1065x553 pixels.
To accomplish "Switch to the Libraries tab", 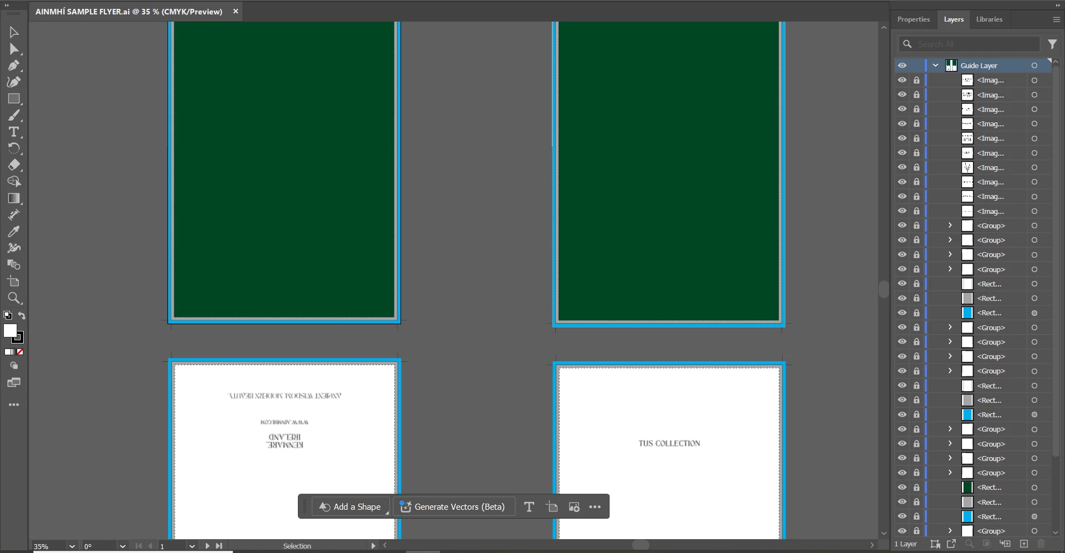I will 989,19.
